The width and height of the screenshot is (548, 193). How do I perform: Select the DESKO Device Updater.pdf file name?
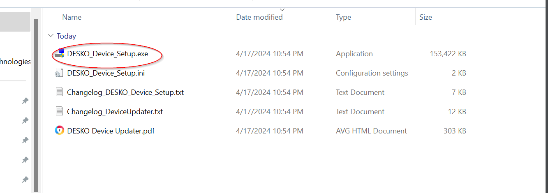pyautogui.click(x=111, y=131)
